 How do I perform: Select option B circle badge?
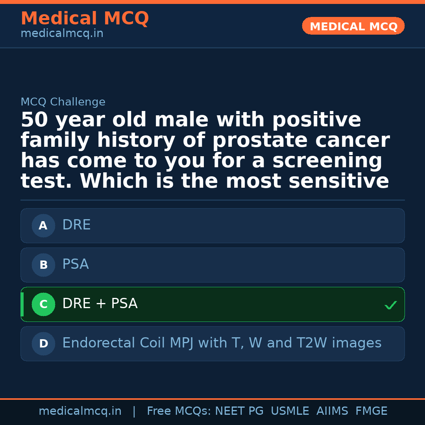[x=43, y=265]
